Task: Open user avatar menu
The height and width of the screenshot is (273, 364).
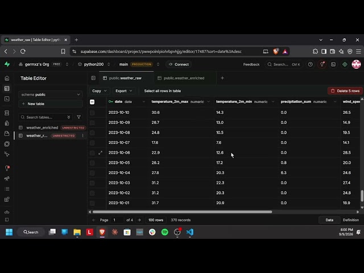Action: click(x=356, y=64)
